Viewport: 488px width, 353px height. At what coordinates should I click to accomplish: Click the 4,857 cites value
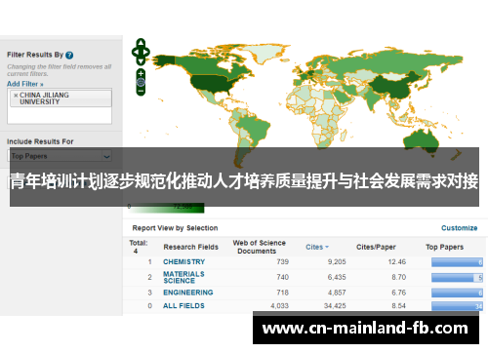tap(337, 293)
